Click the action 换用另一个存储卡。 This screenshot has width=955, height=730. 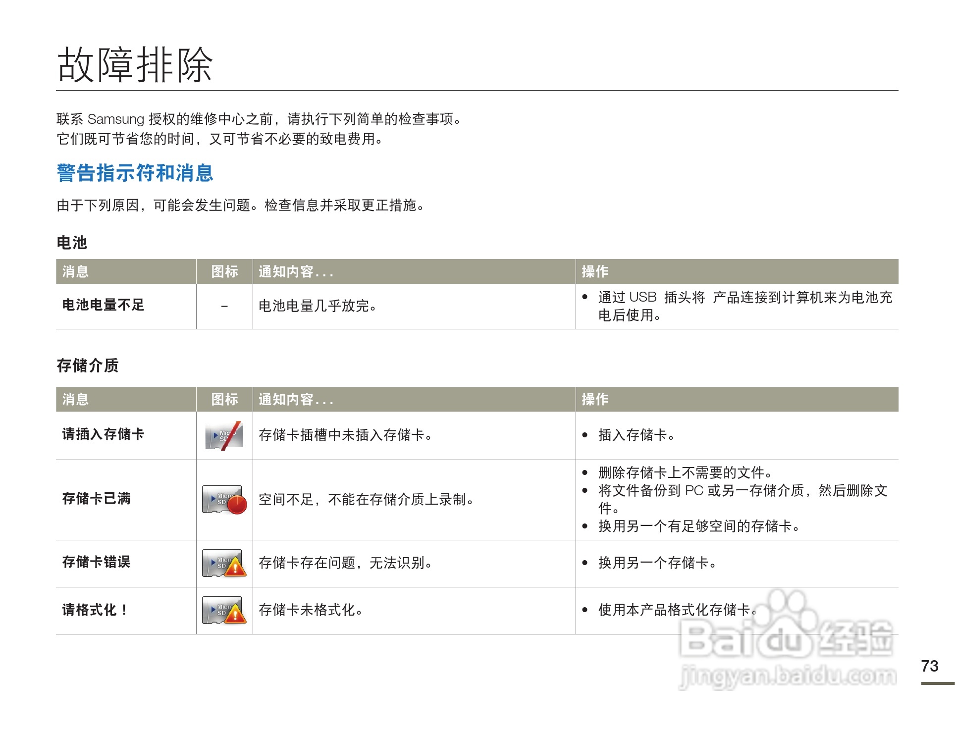(657, 563)
